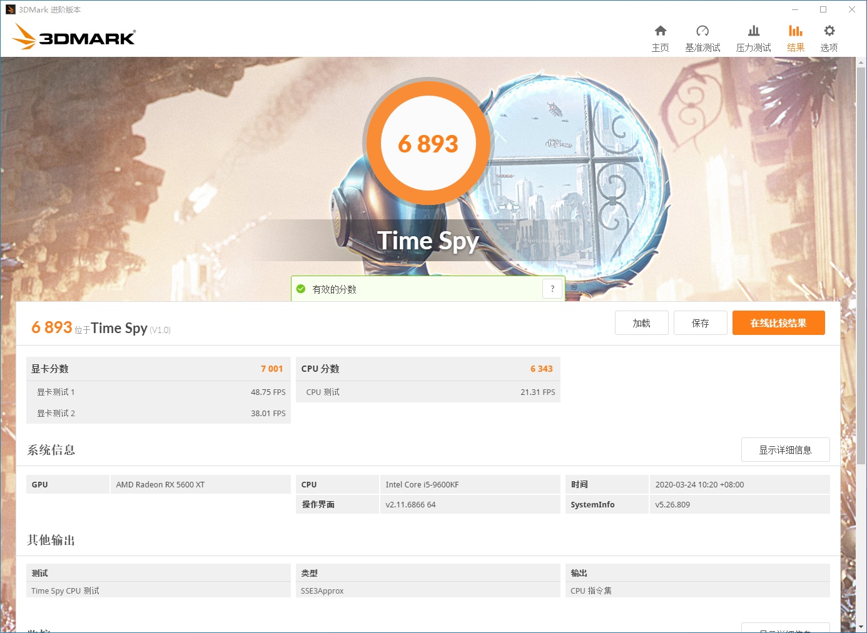
Task: Open the 主页 home icon
Action: click(x=661, y=36)
